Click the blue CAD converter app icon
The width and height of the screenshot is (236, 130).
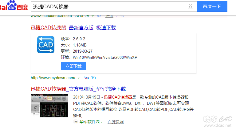(x=46, y=45)
